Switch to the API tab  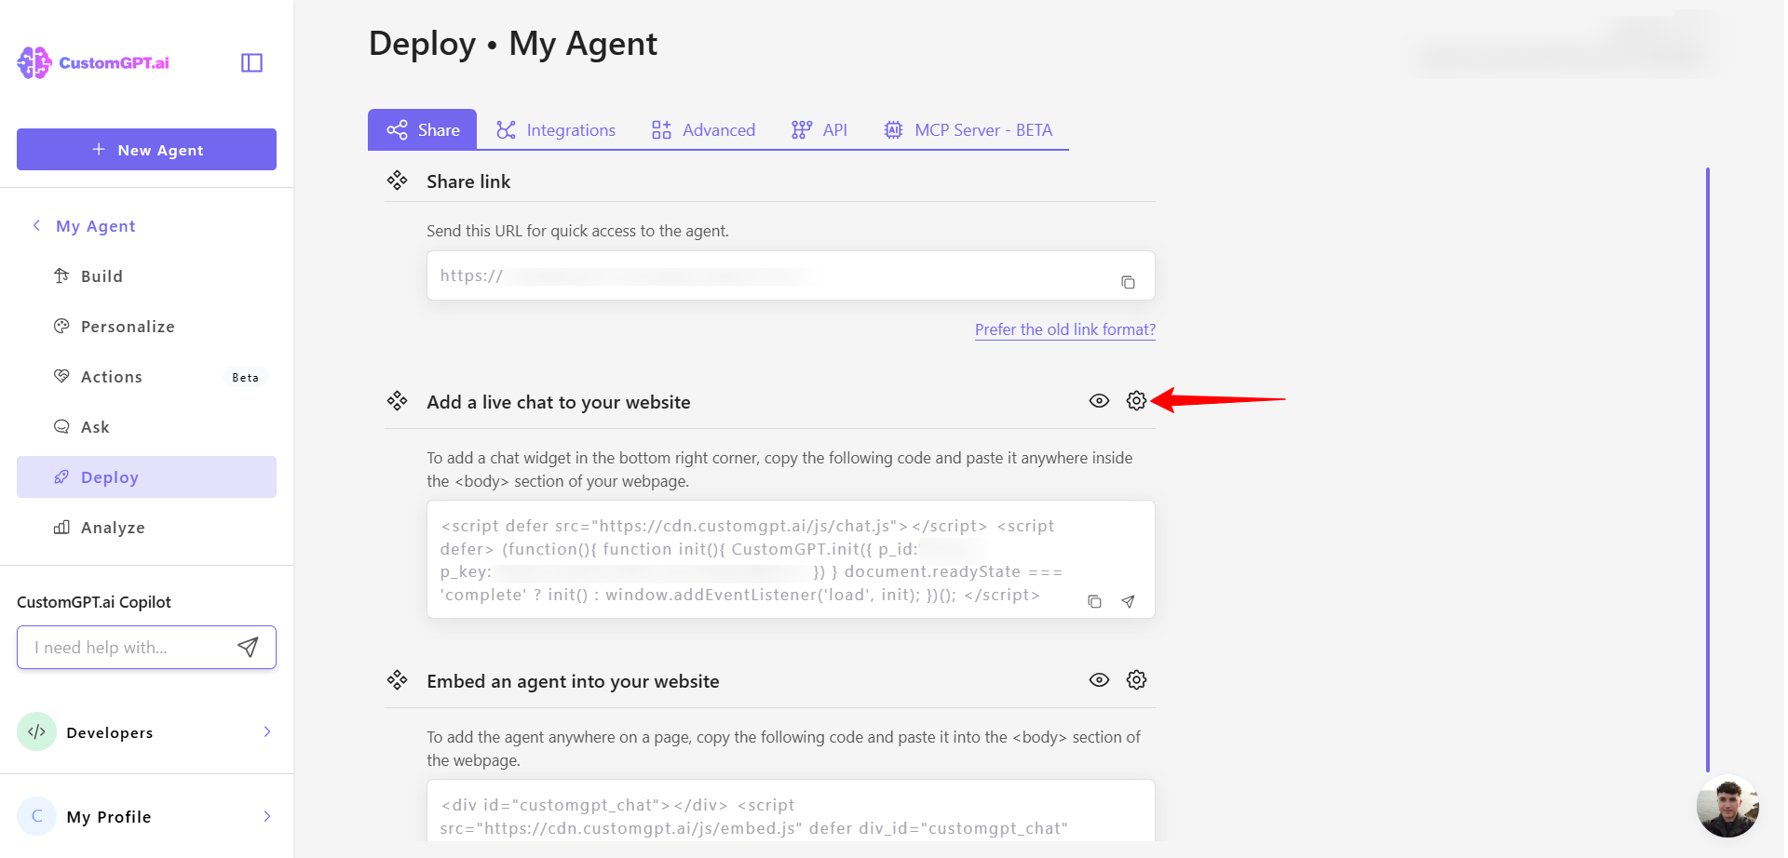pos(819,129)
